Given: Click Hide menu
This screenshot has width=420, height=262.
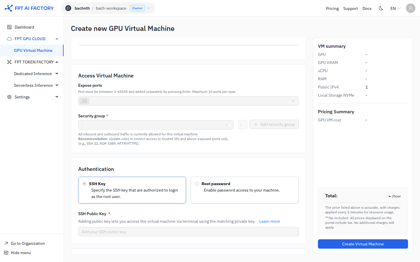Looking at the screenshot, I should (x=21, y=253).
